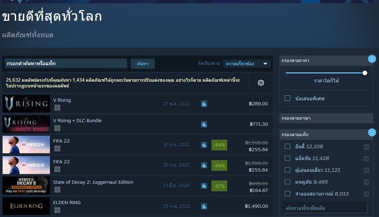Click Windows icon under V Rising + DLC Bundle
Screen dimensions: 379x217
tap(57, 128)
